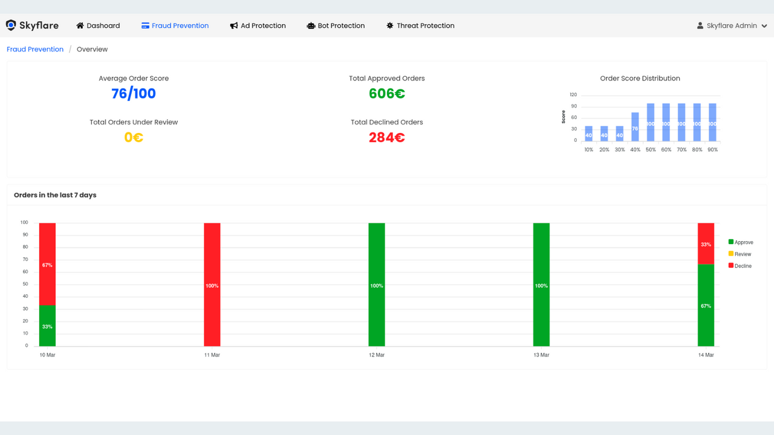Click the Total Orders Under Review label

(x=134, y=122)
